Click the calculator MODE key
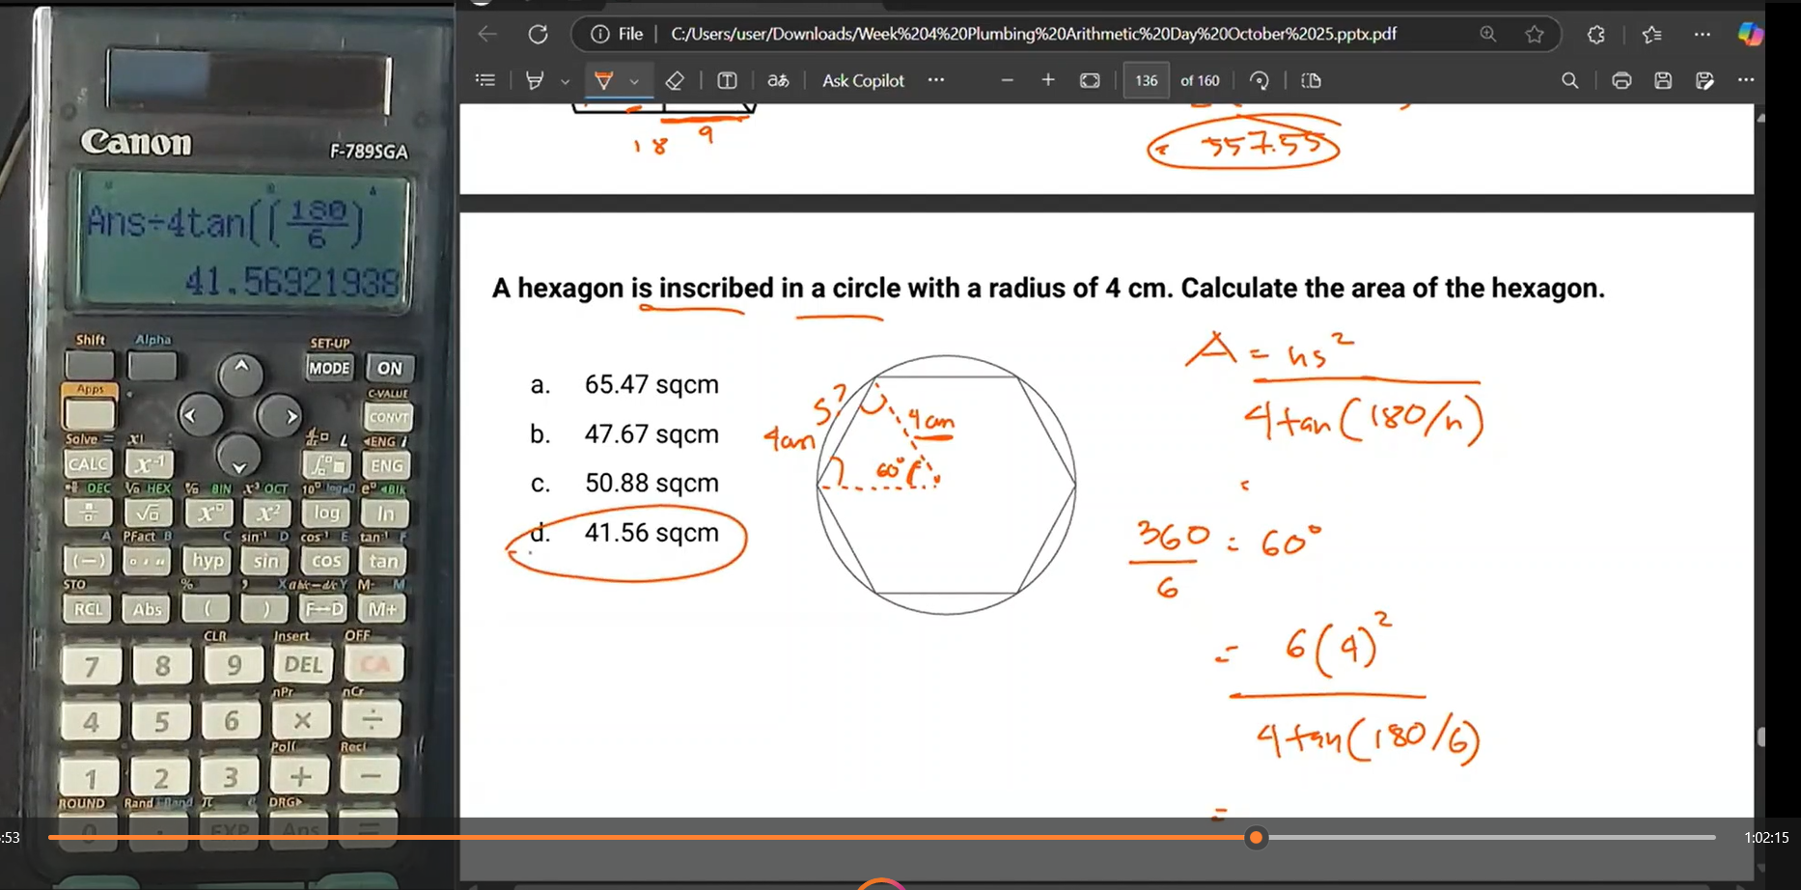The image size is (1801, 890). pos(329,368)
